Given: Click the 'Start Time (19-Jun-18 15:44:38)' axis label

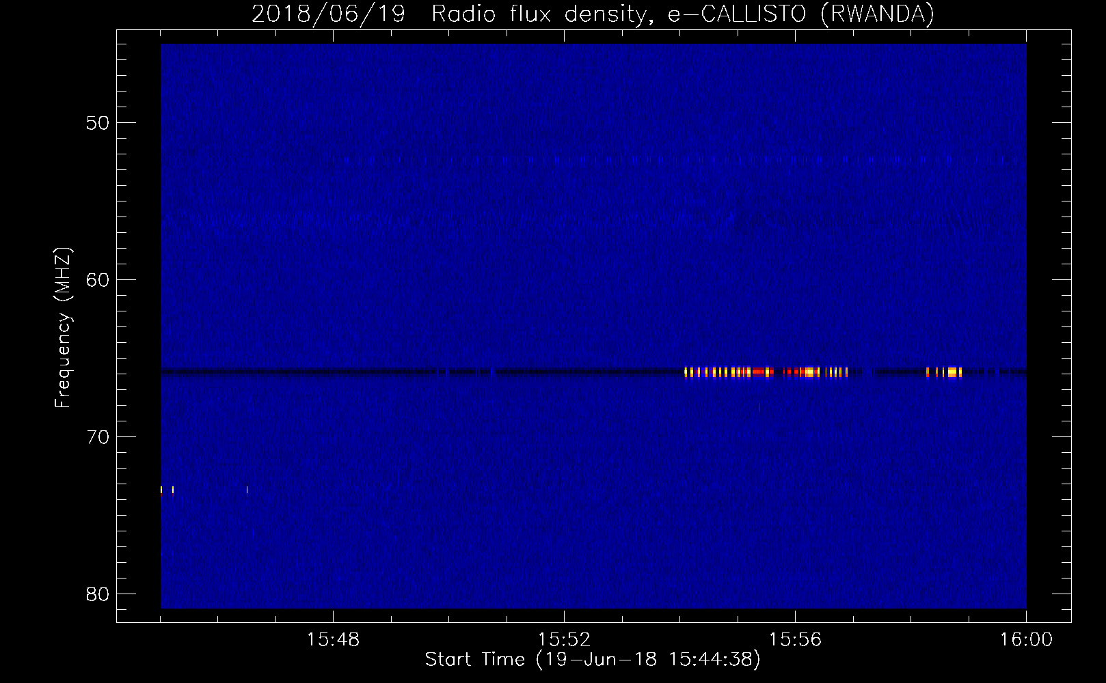Looking at the screenshot, I should point(593,660).
